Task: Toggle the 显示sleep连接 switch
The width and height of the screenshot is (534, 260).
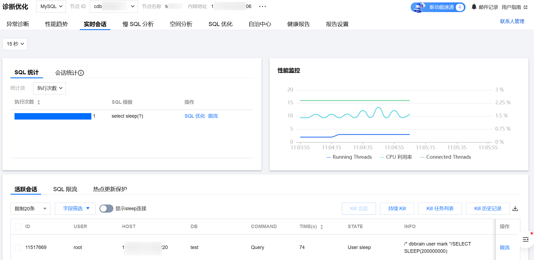Action: click(x=106, y=209)
